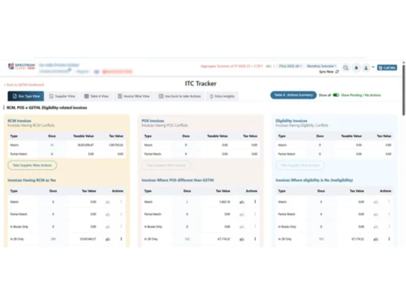The height and width of the screenshot is (305, 406).
Task: Click the Table 4 Actions Summary button
Action: [x=293, y=95]
